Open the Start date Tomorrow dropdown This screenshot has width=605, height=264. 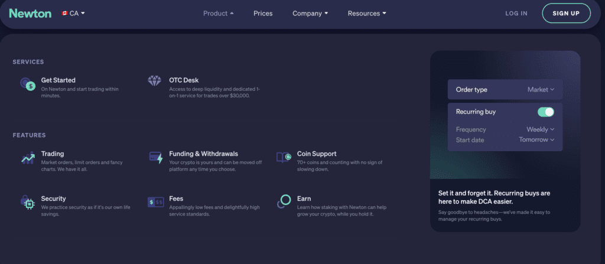click(536, 140)
